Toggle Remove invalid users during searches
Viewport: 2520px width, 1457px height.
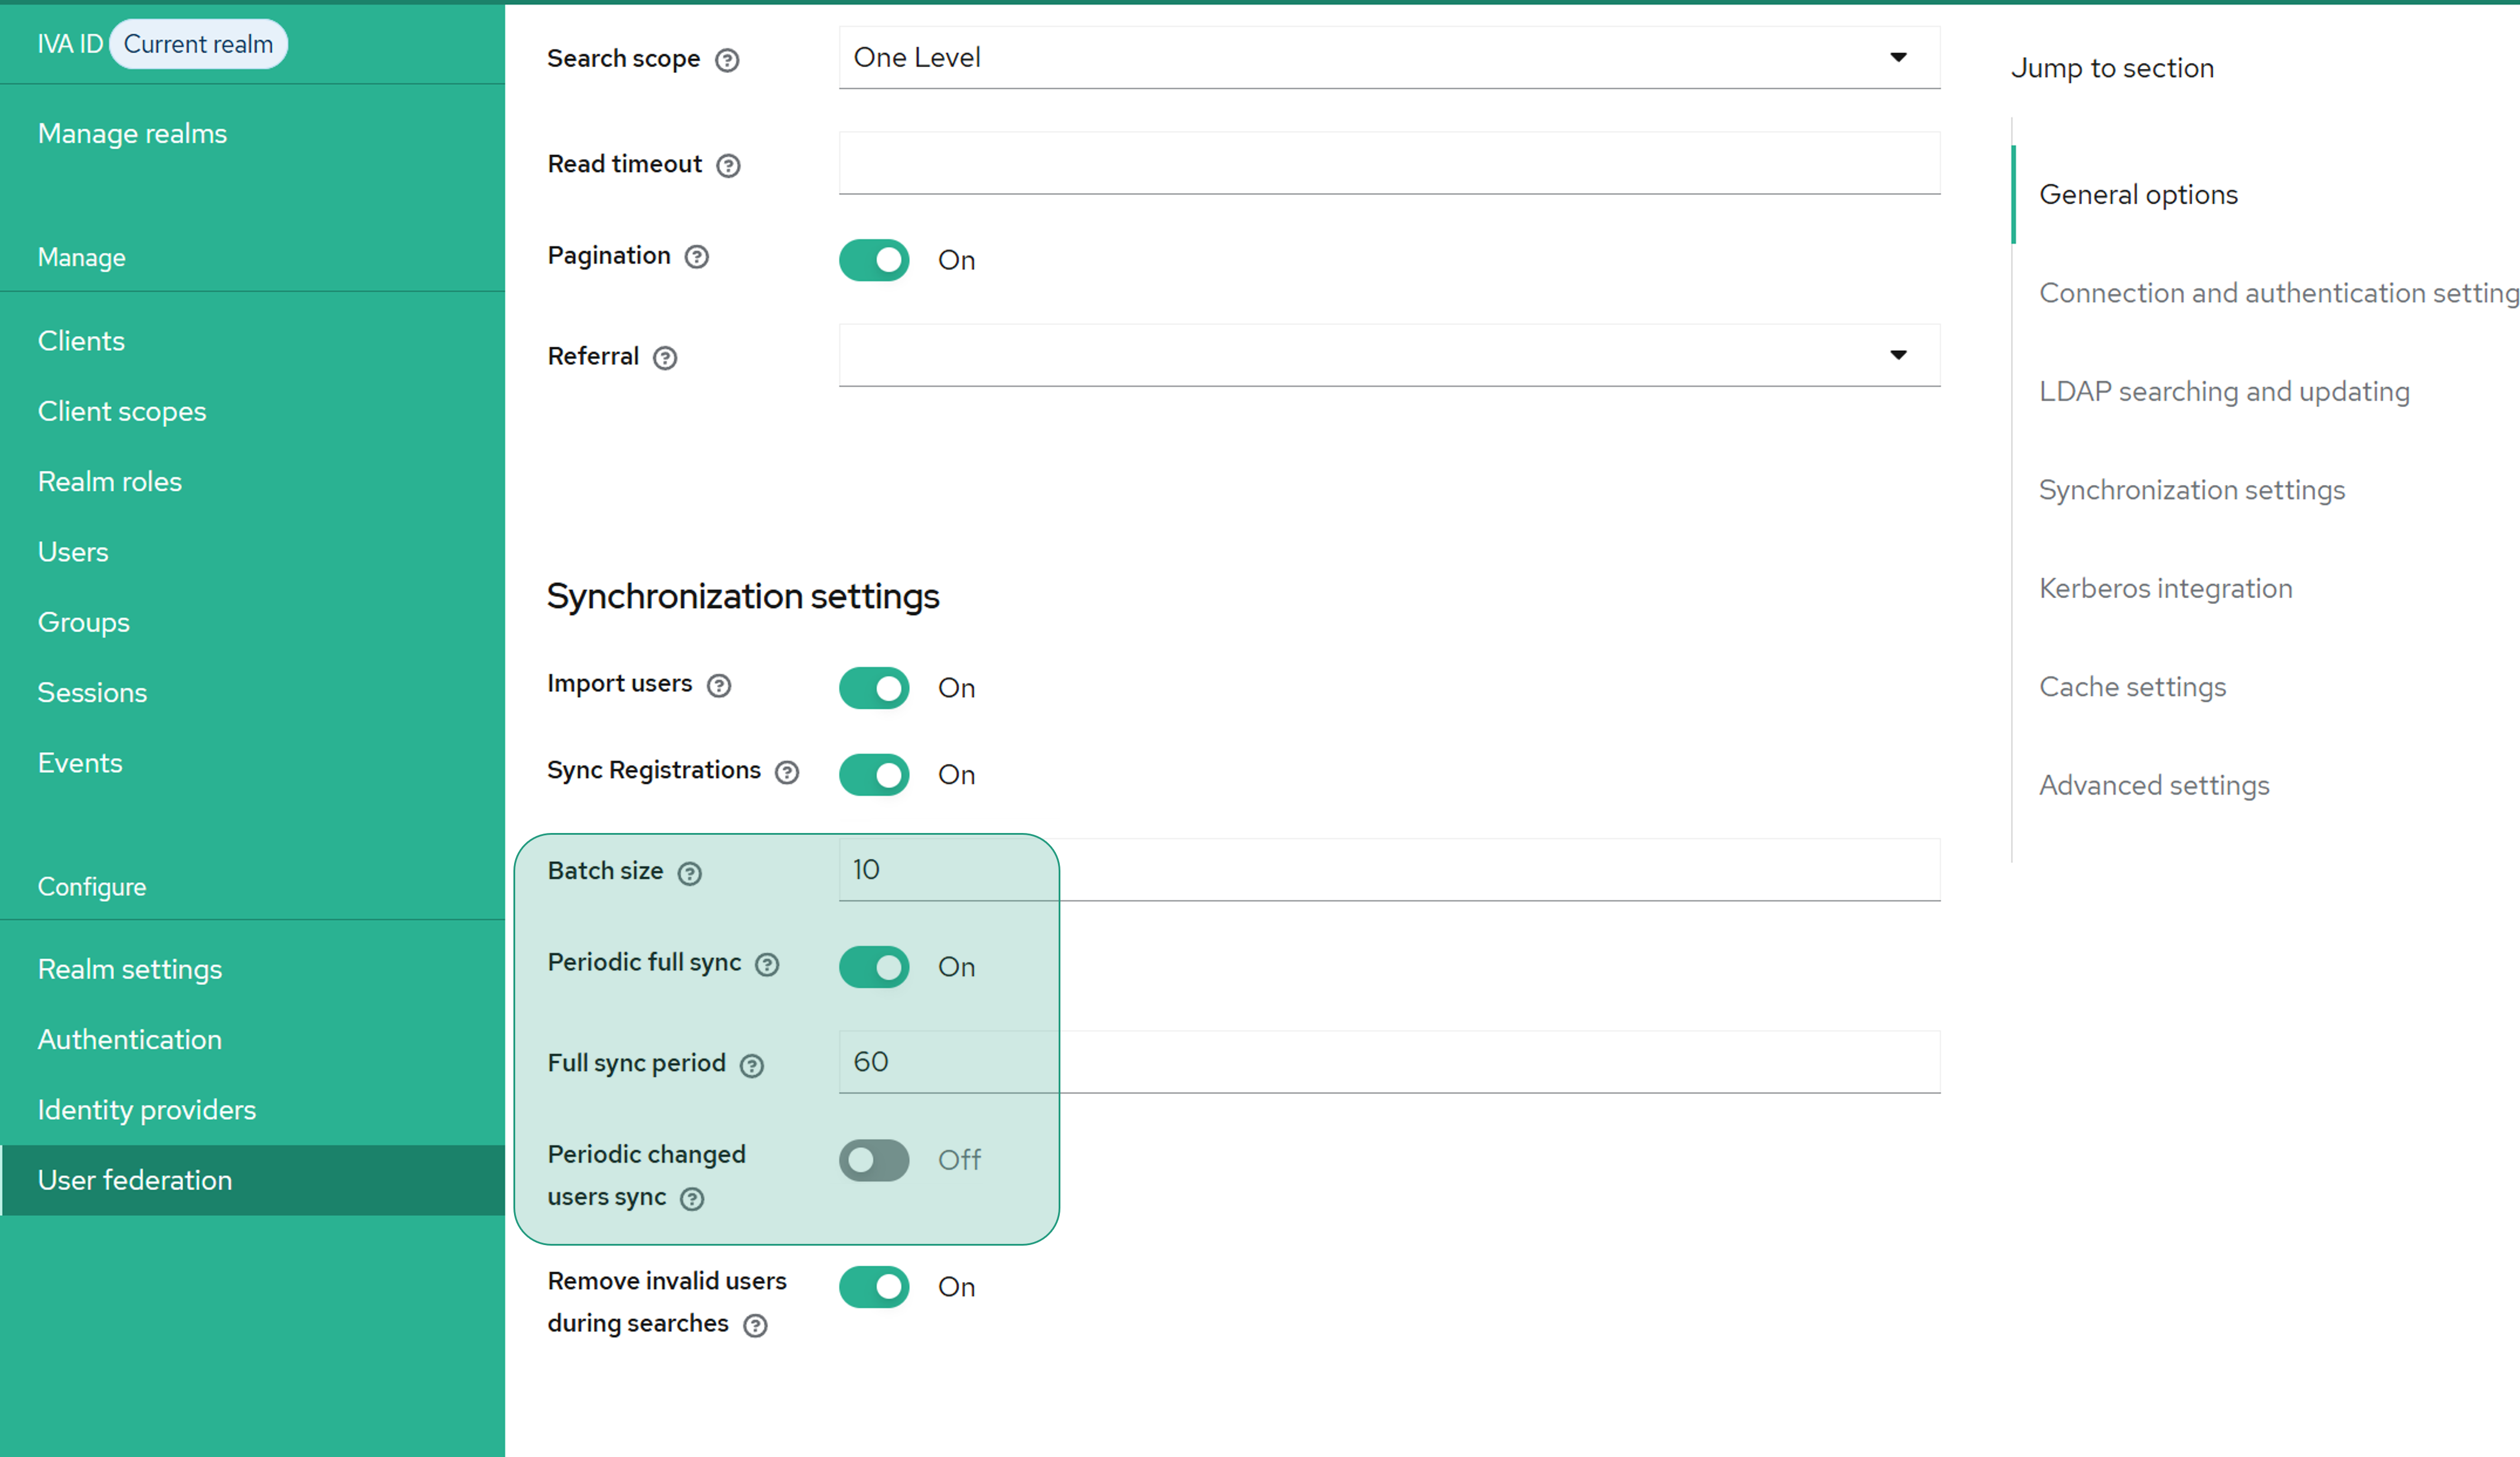873,1287
